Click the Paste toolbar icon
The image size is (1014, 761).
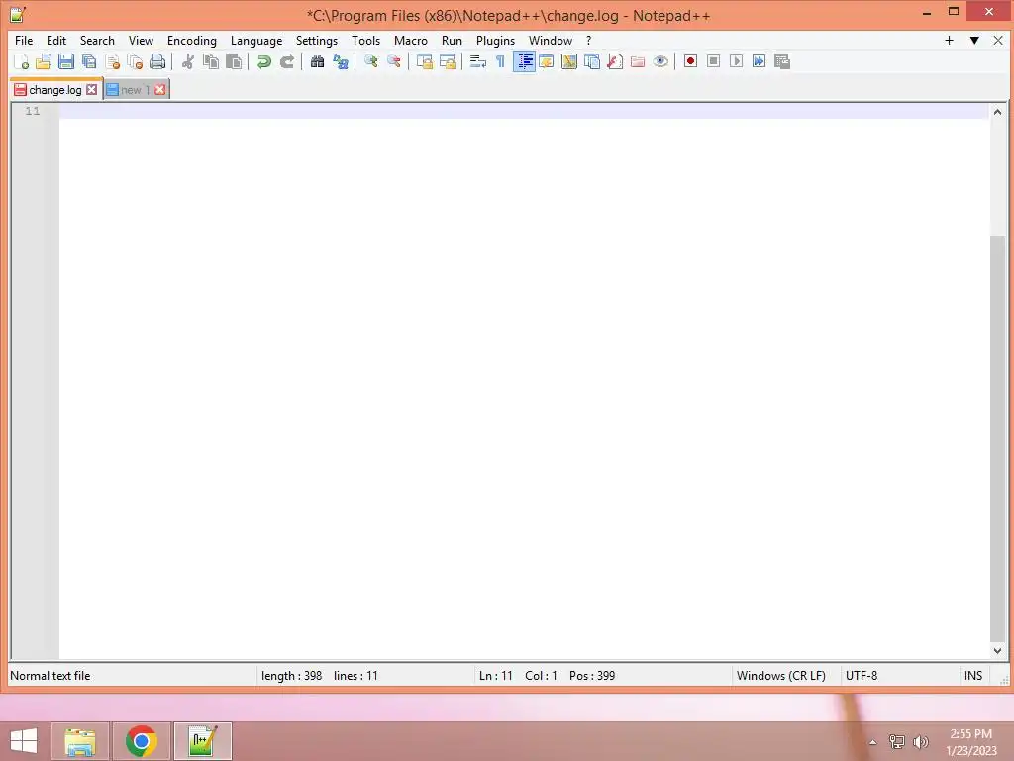click(234, 61)
